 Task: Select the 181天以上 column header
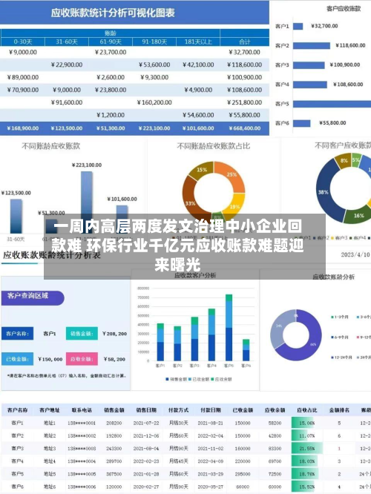pyautogui.click(x=198, y=42)
